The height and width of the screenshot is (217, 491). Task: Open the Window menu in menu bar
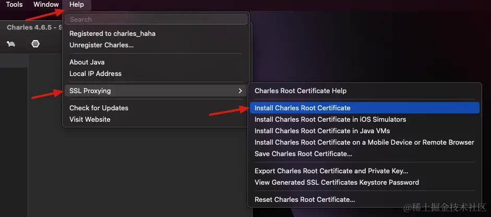tap(46, 5)
